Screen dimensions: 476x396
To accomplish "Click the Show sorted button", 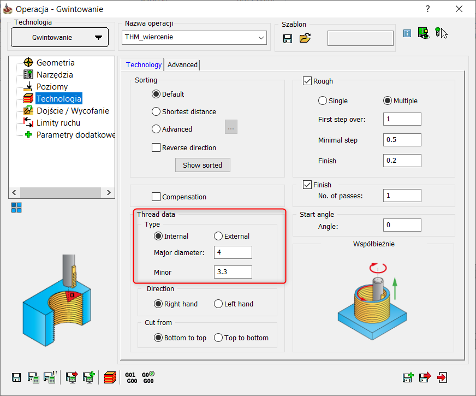I will 203,165.
